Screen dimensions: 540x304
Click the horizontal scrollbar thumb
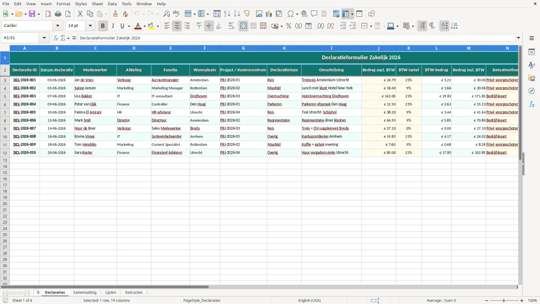[x=105, y=287]
